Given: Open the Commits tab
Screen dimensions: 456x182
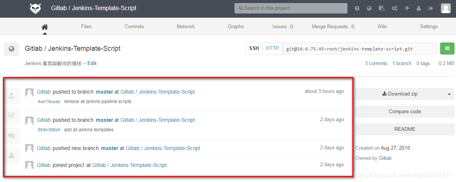Looking at the screenshot, I should 134,27.
